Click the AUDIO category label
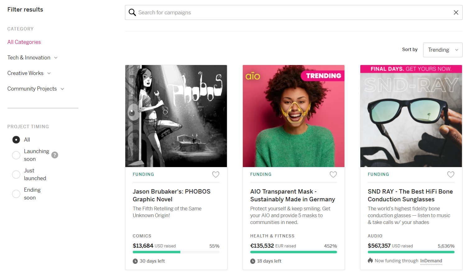 pos(375,236)
